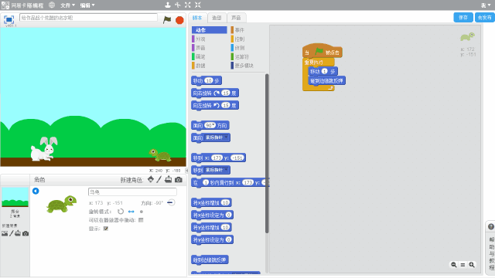Take new backdrop with camera icon
Image resolution: width=495 pixels, height=278 pixels.
[26, 233]
